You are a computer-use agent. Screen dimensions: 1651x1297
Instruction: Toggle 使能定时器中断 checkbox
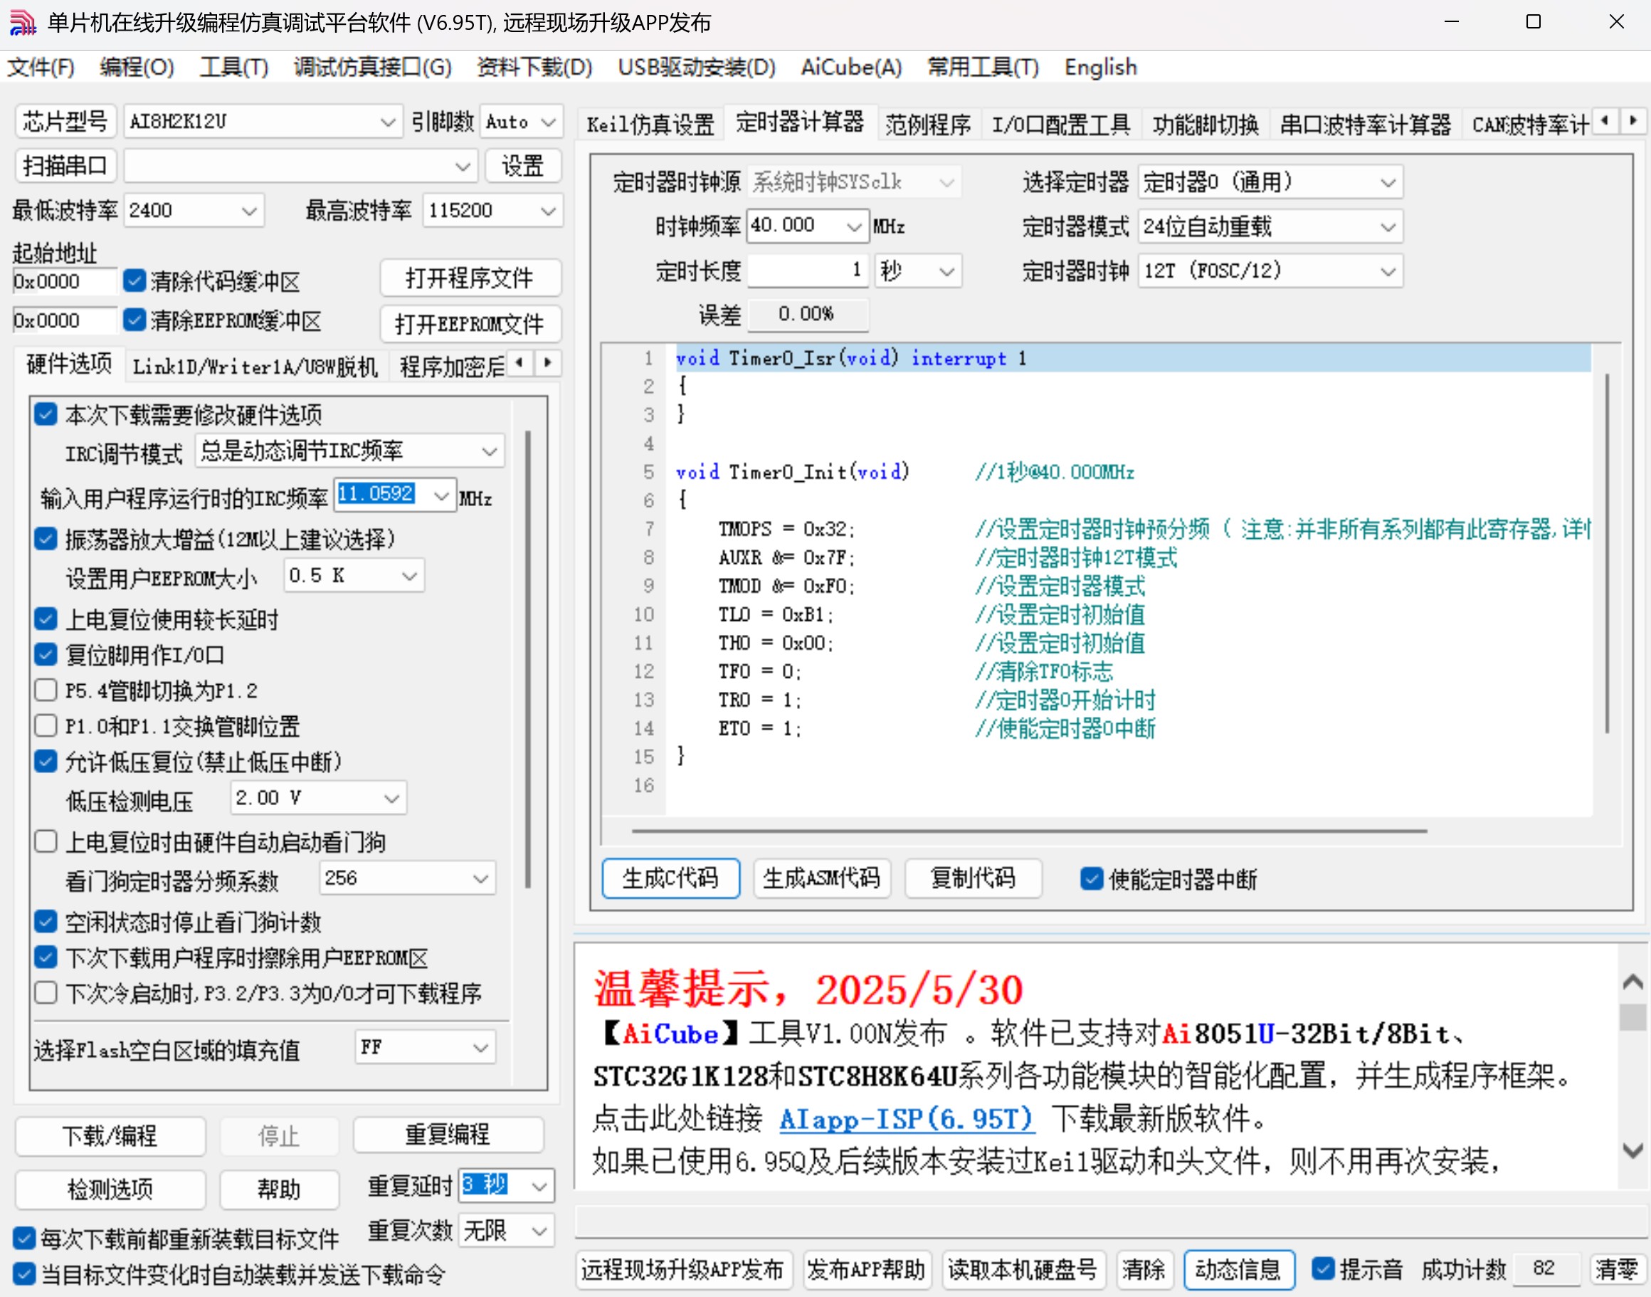tap(1092, 878)
